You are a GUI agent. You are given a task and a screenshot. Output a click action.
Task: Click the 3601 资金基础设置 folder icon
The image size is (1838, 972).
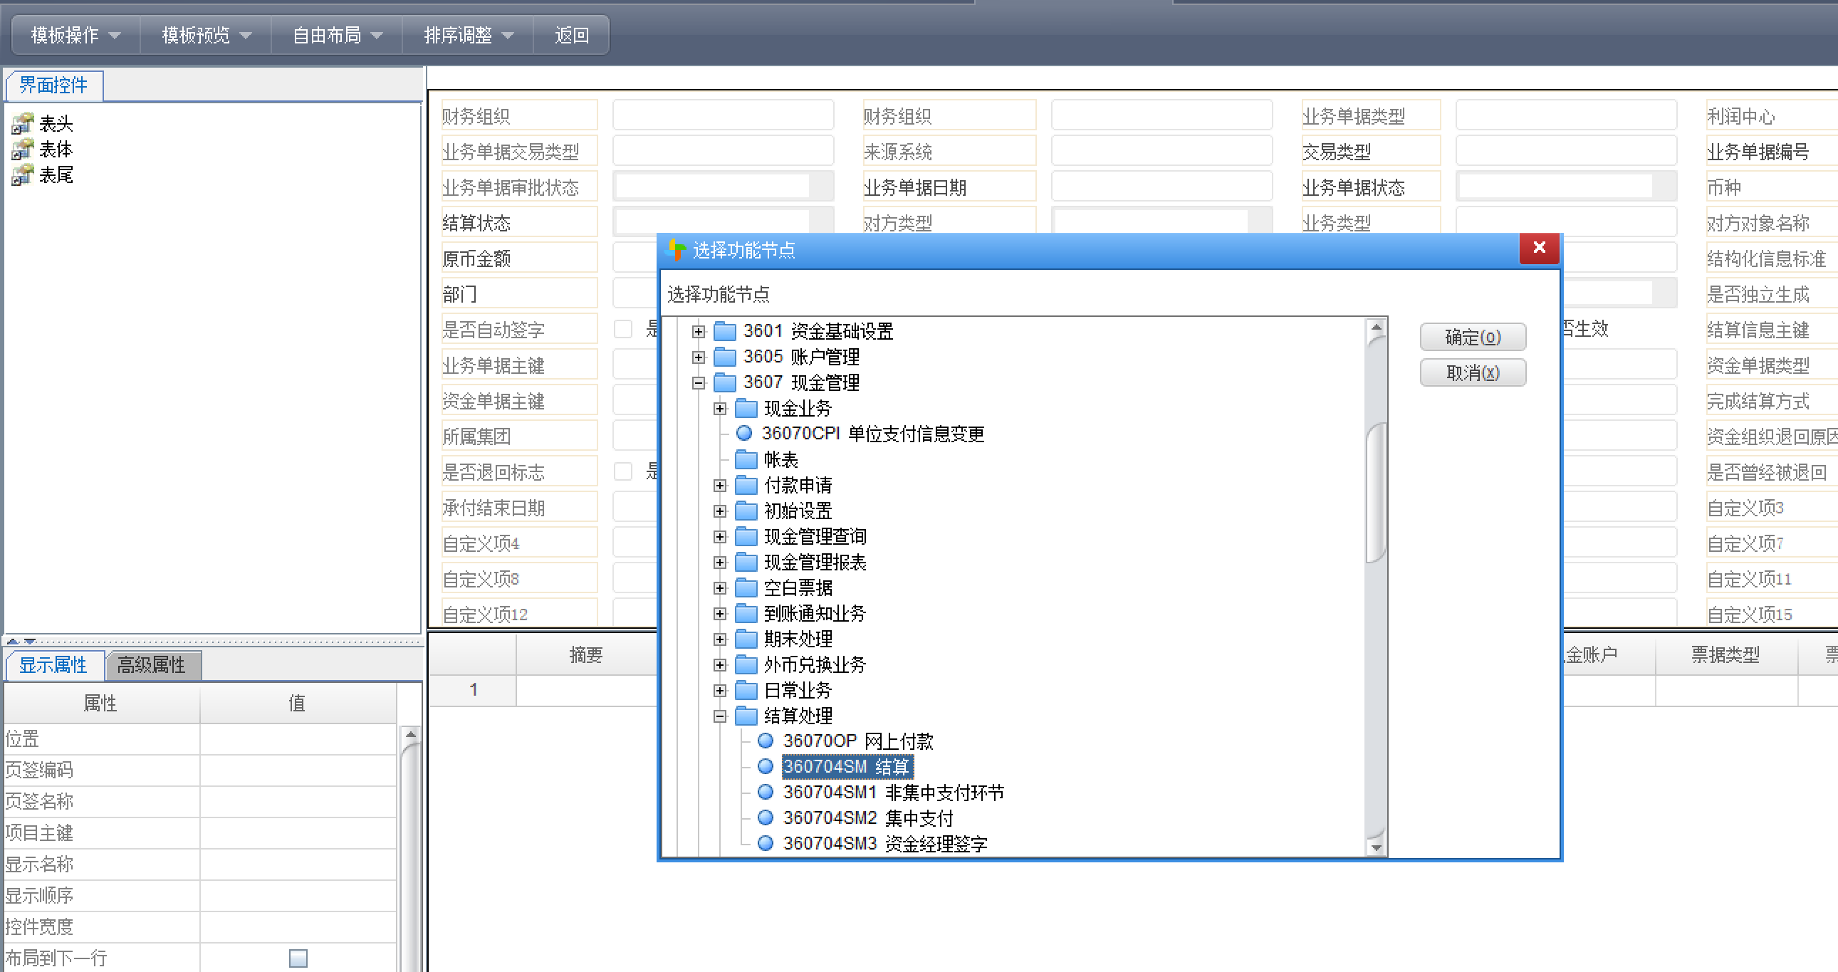[725, 331]
